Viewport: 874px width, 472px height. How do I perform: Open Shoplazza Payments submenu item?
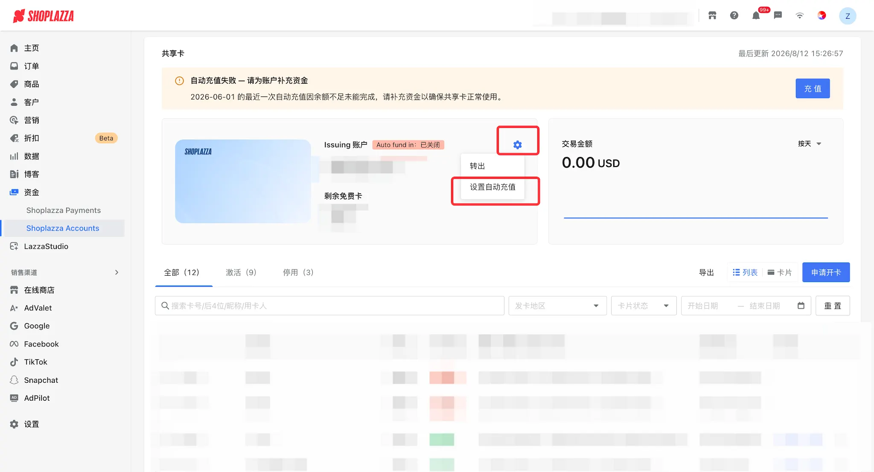pyautogui.click(x=64, y=210)
